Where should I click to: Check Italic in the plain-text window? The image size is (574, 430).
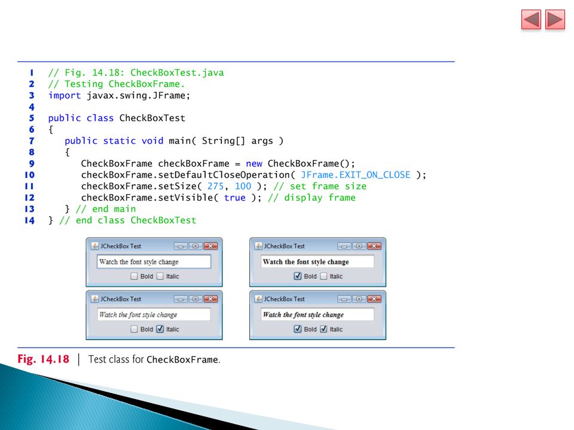pyautogui.click(x=160, y=276)
